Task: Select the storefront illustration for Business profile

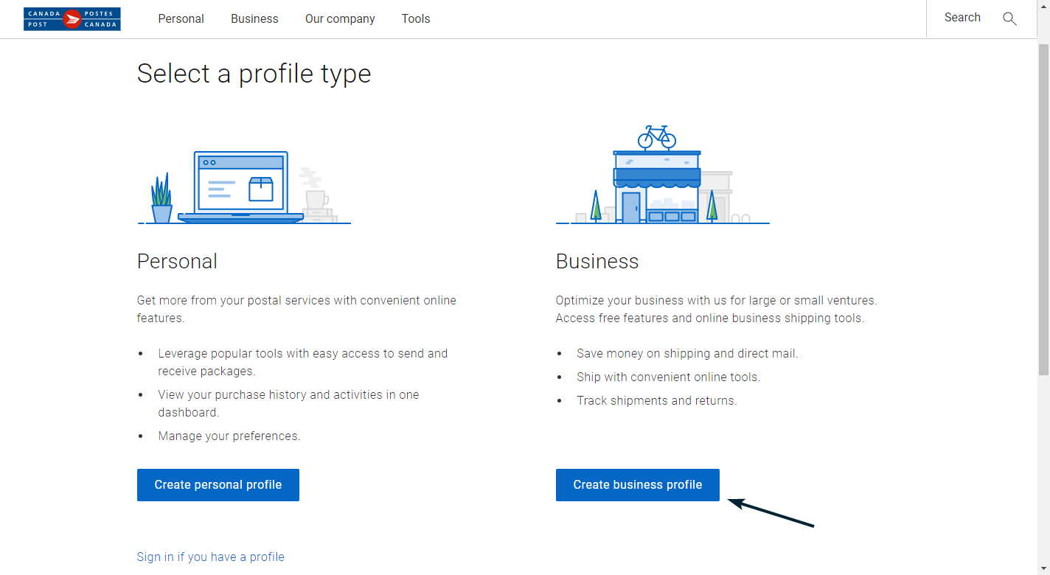Action: click(659, 184)
